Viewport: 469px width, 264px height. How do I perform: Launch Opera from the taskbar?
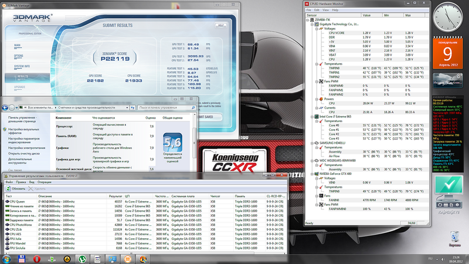37,259
